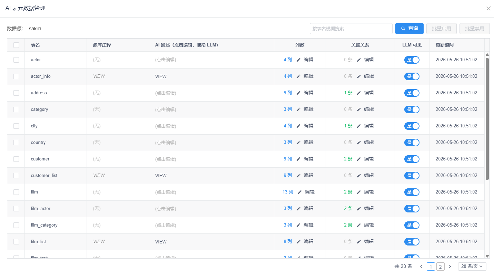Click 1 条 relations link for city
Viewport: 494px width, 272px height.
348,126
